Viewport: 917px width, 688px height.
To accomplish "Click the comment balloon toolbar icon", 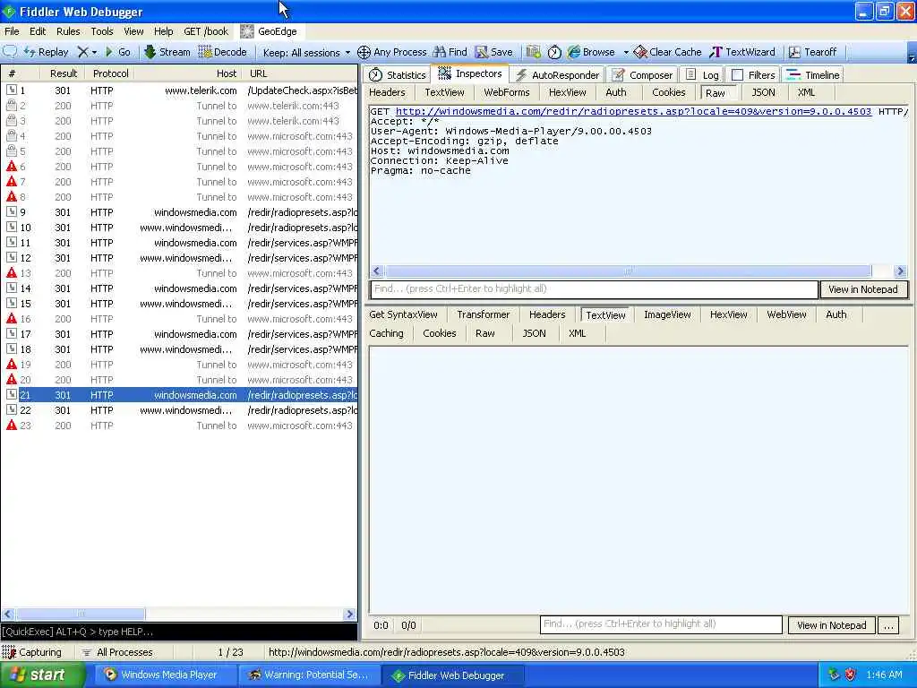I will [10, 52].
